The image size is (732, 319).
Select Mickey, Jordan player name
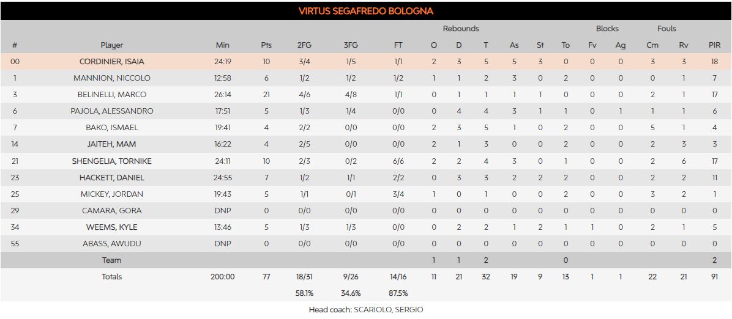pyautogui.click(x=112, y=194)
